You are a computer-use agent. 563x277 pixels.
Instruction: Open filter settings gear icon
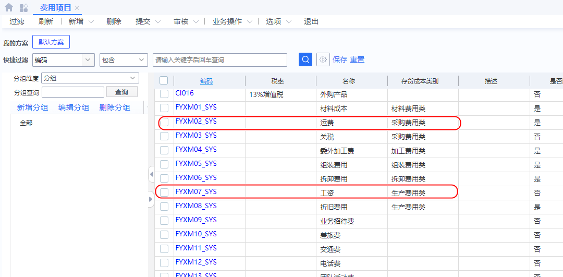click(x=323, y=59)
